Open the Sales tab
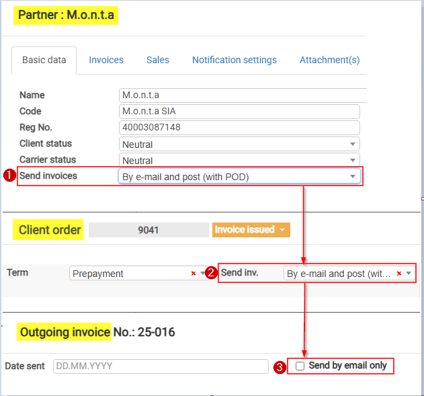 click(x=158, y=60)
